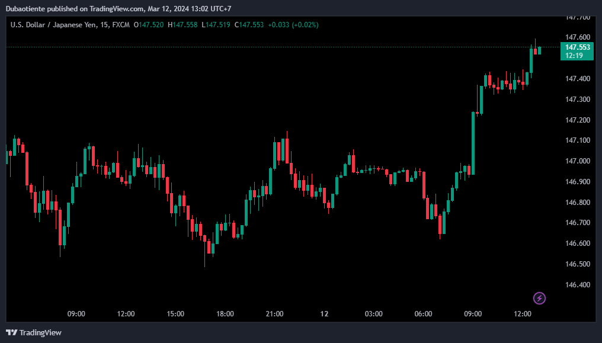Click the published header text Dubaotiente
Viewport: 602px width, 343px height.
tap(25, 9)
